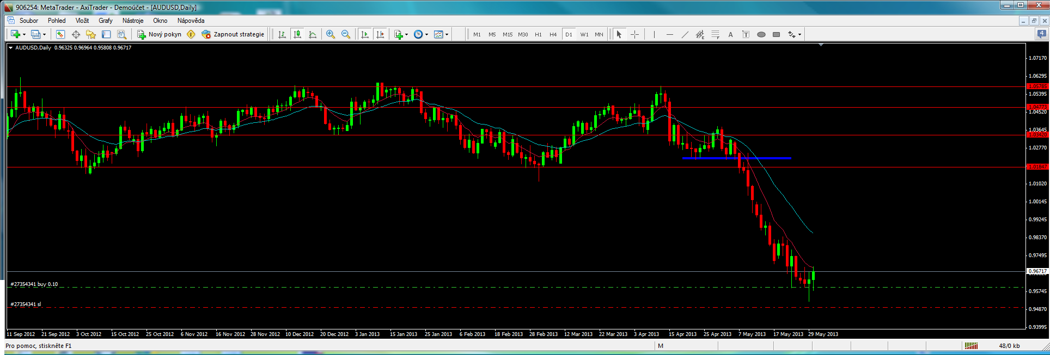Click the AUDUSD,Daily chart title triangle
Viewport: 1050px width, 355px height.
click(x=10, y=48)
